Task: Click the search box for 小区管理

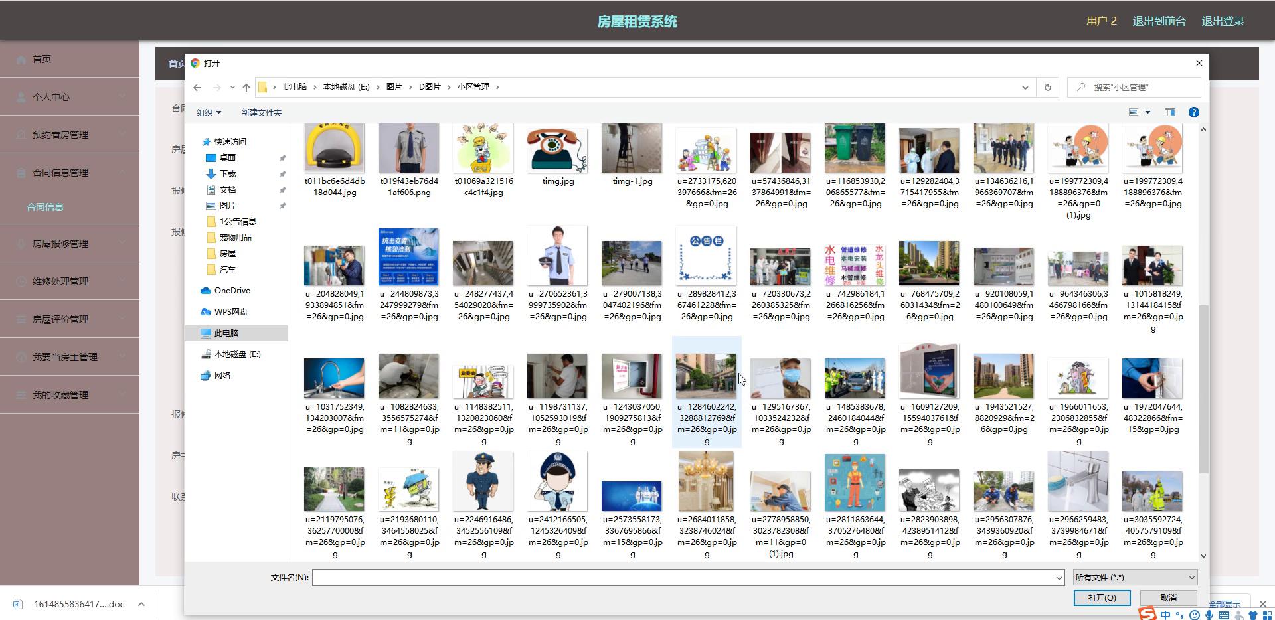Action: click(x=1134, y=87)
